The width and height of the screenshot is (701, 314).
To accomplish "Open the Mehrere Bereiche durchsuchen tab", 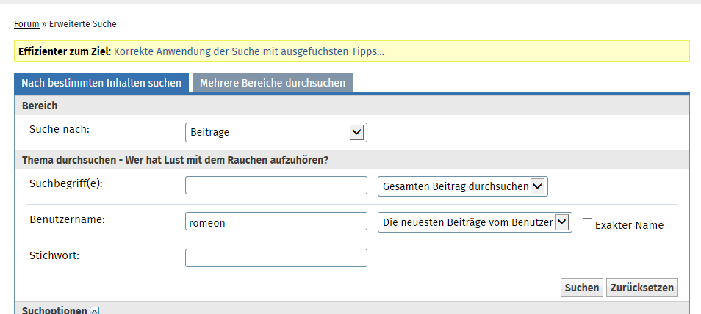I will [273, 83].
